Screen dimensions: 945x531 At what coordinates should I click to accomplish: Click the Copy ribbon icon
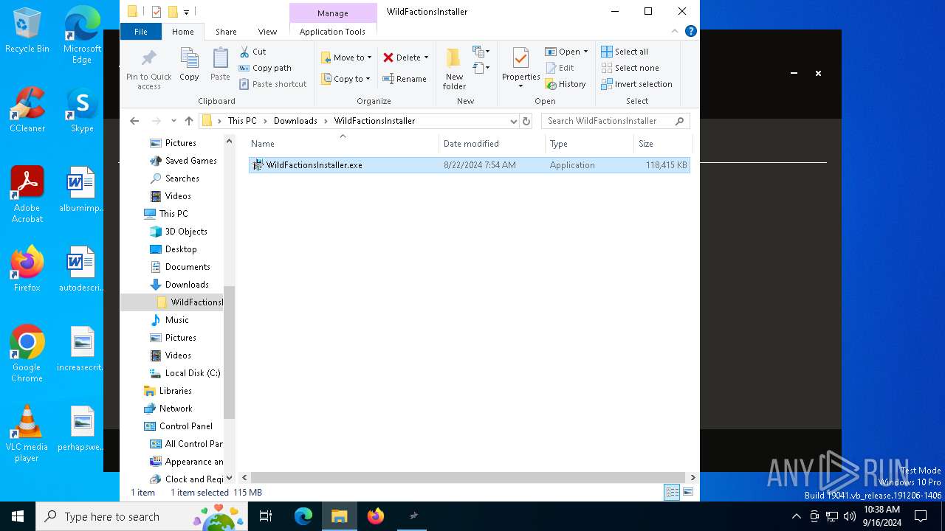click(189, 64)
